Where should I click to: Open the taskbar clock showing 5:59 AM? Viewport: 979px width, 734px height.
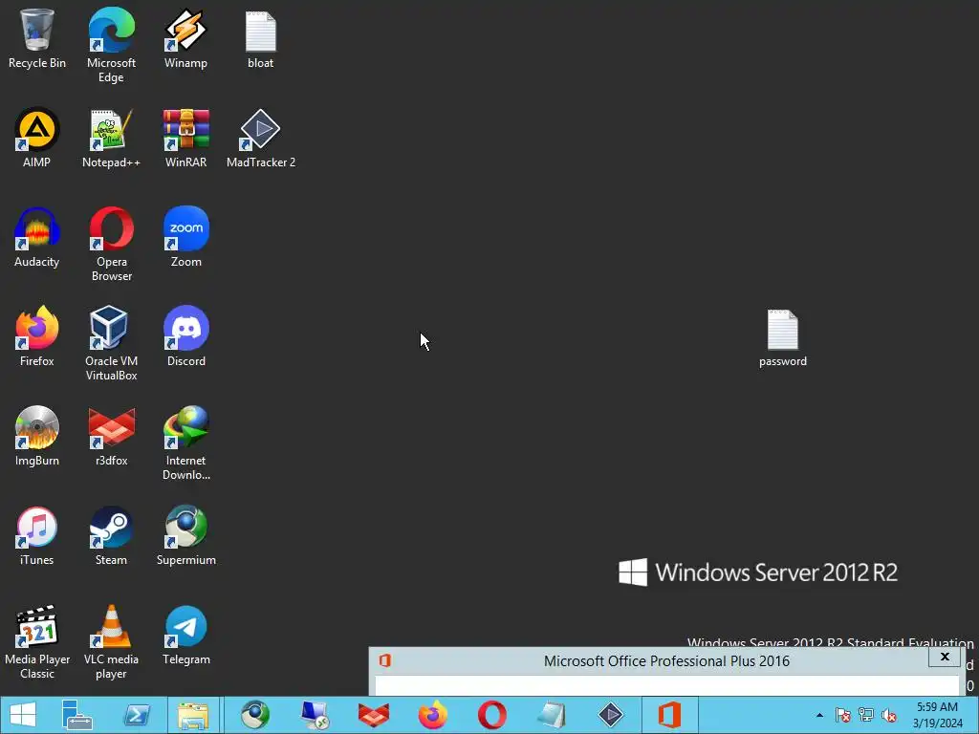[x=937, y=715]
